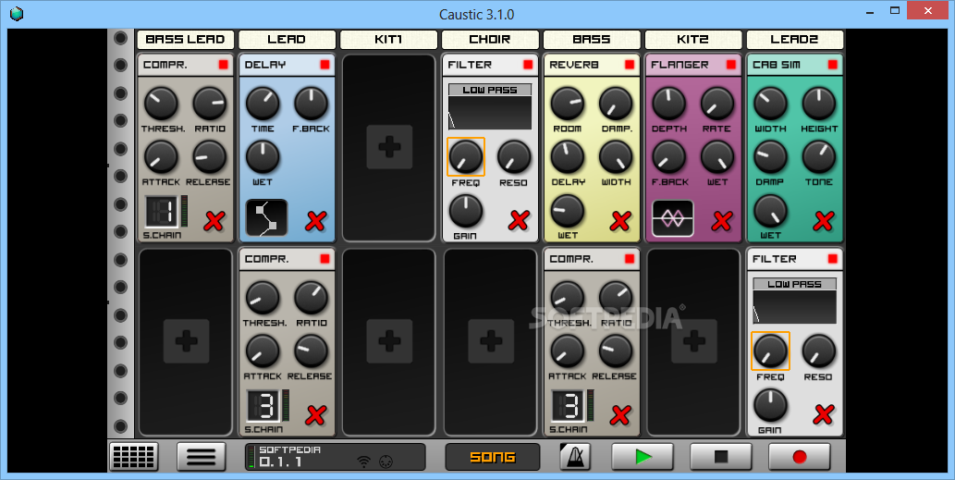Click the FREQ knob on CHOIR filter

tap(466, 156)
